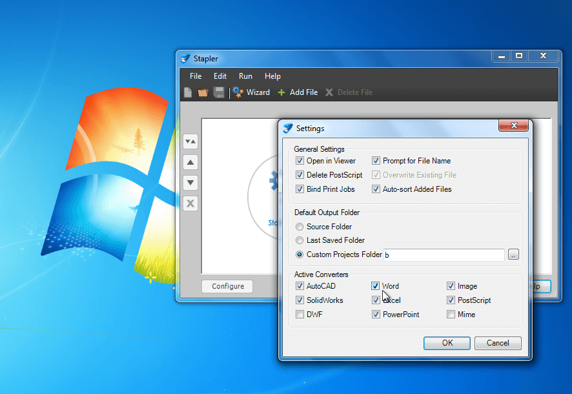
Task: Open the Help menu
Action: pyautogui.click(x=272, y=76)
